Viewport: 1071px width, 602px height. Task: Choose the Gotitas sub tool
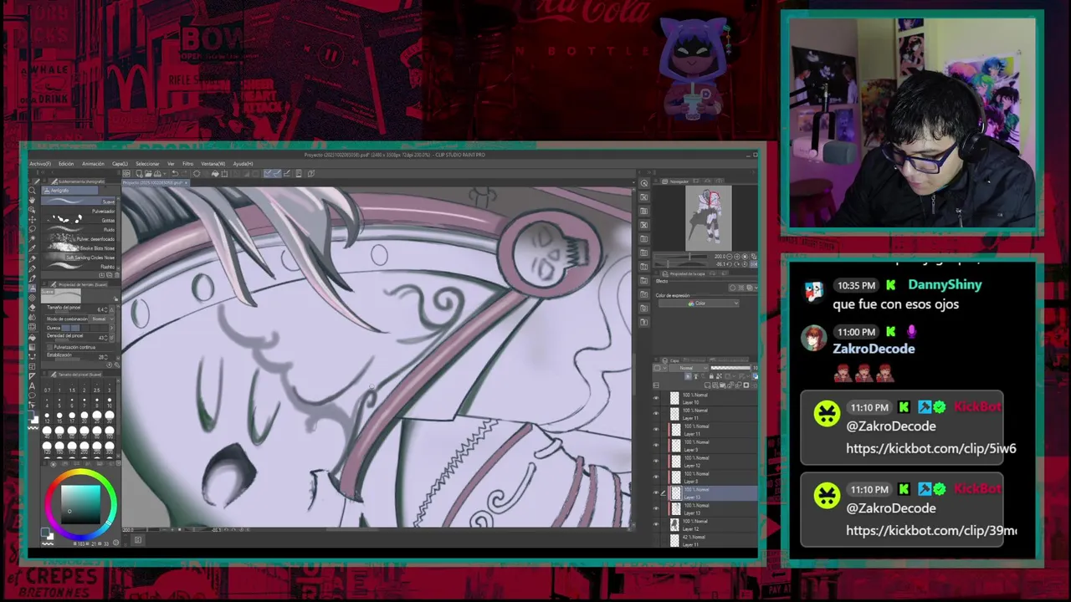(x=78, y=220)
